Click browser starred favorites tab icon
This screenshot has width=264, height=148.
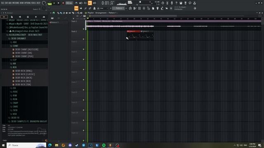click(x=36, y=17)
